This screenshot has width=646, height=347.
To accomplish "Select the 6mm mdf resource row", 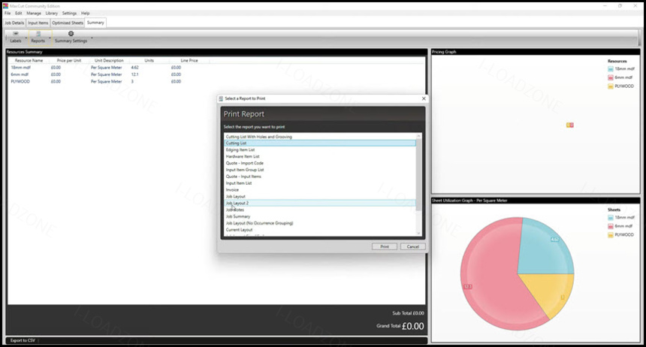I will [x=216, y=74].
